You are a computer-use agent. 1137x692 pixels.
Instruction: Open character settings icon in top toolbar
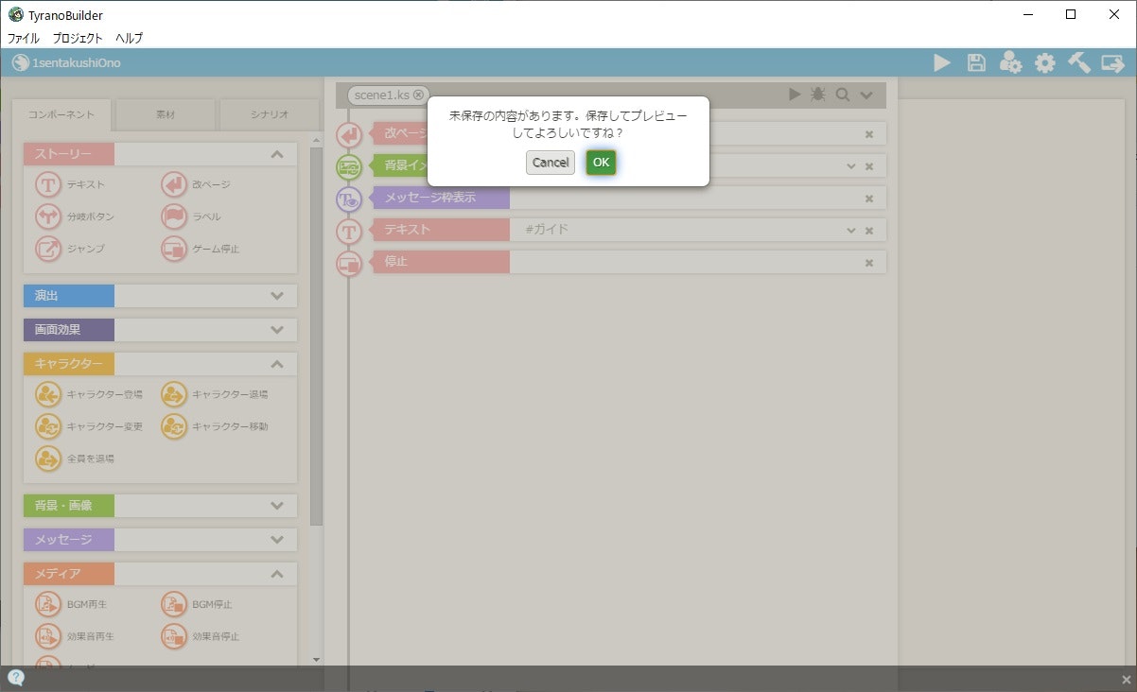[1010, 63]
